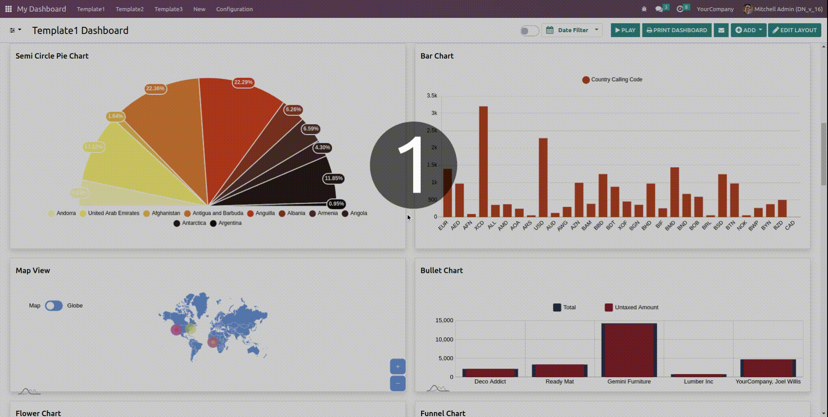The width and height of the screenshot is (828, 417).
Task: Zoom out of map with minus button
Action: [x=397, y=383]
